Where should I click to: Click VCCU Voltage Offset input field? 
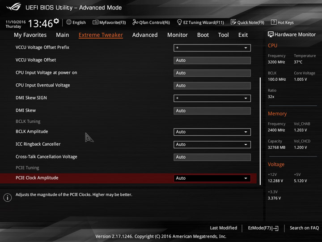pos(212,60)
